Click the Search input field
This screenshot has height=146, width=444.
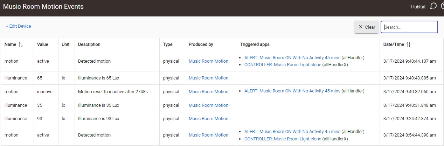click(x=409, y=27)
